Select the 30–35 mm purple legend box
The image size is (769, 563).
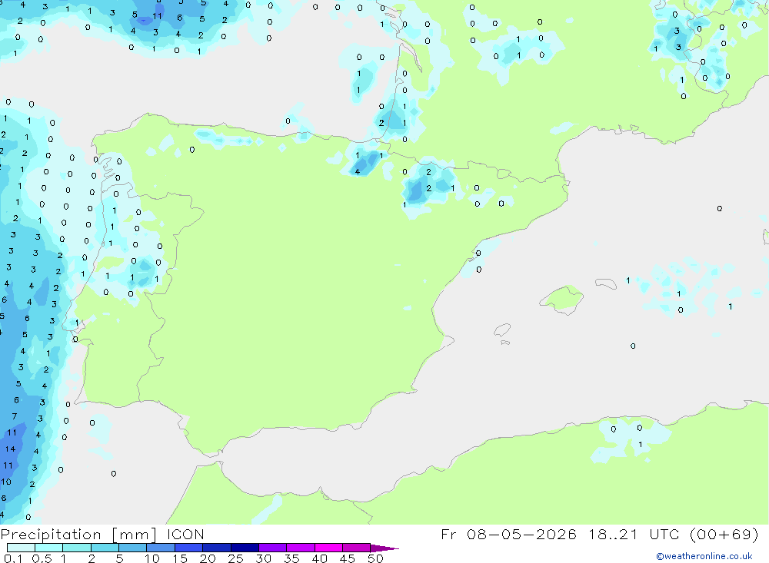[273, 548]
